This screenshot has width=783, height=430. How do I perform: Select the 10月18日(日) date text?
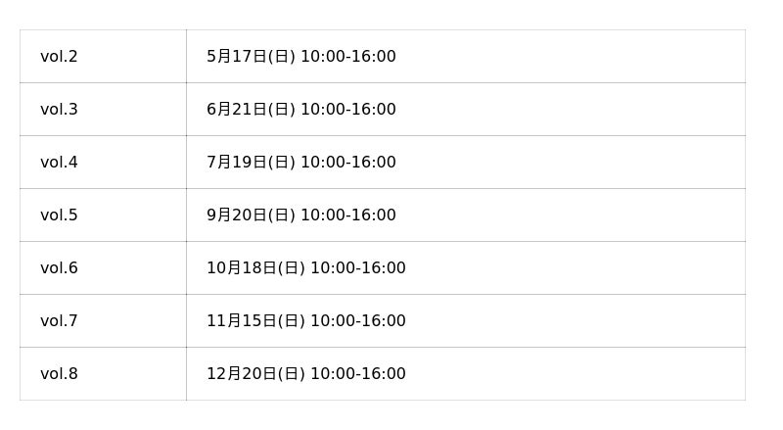tap(255, 268)
